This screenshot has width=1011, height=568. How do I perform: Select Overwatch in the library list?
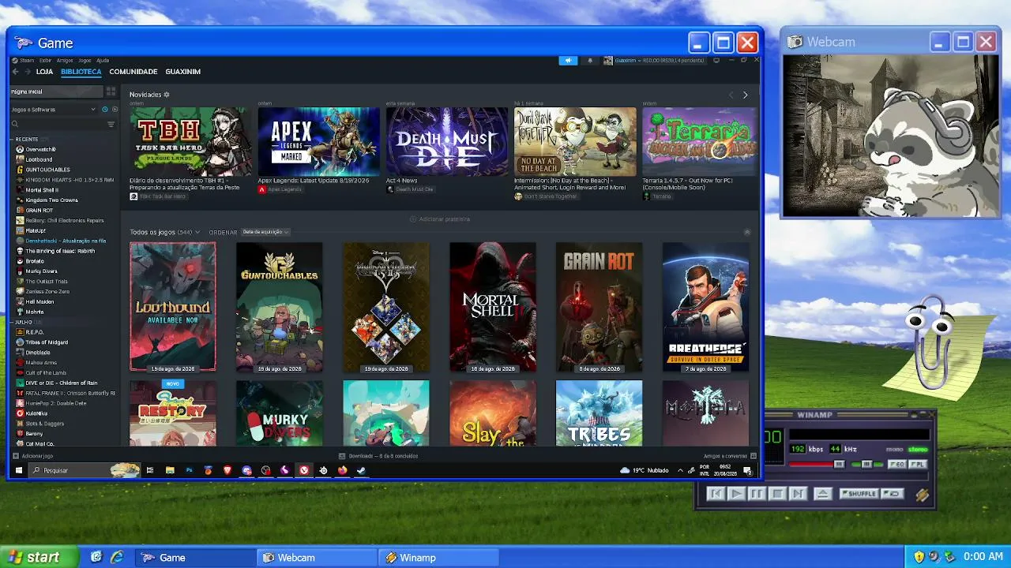[41, 150]
